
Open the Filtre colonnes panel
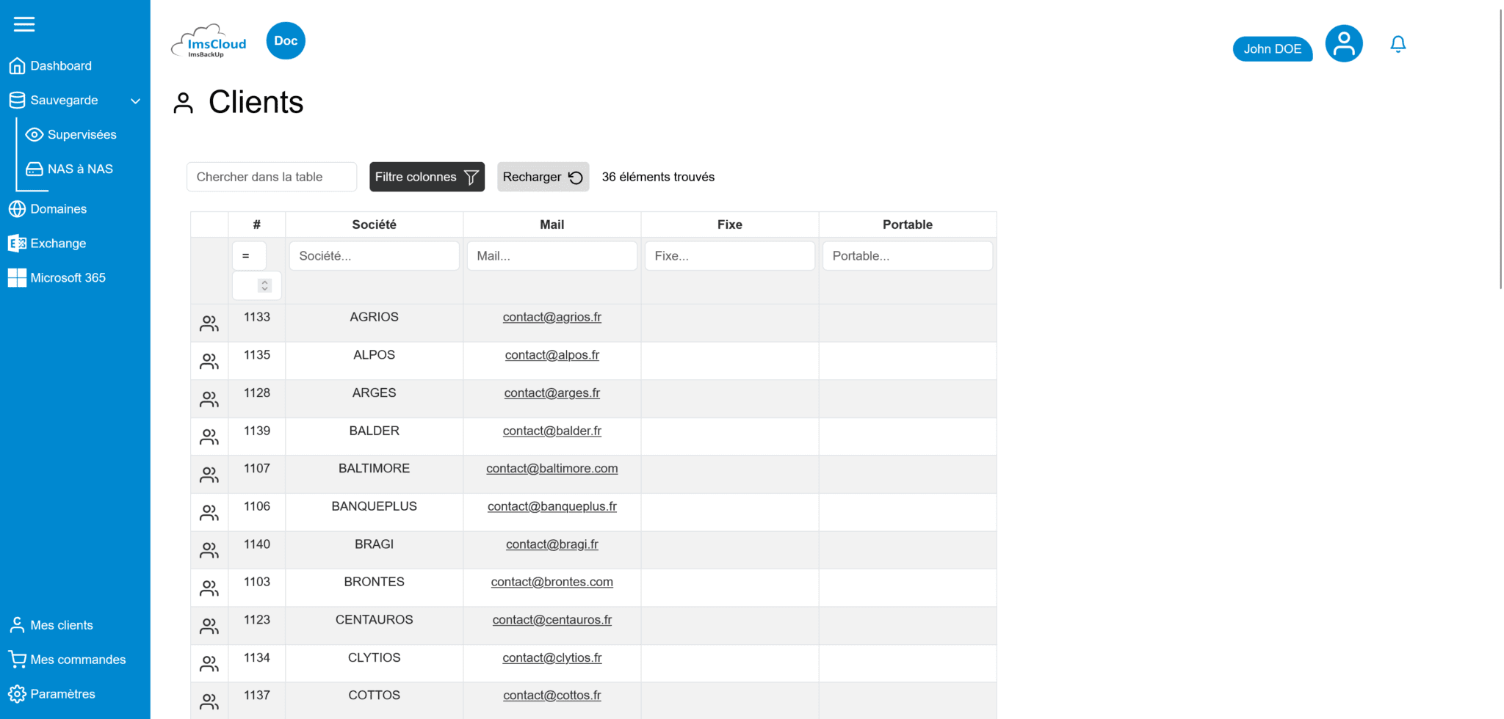427,176
